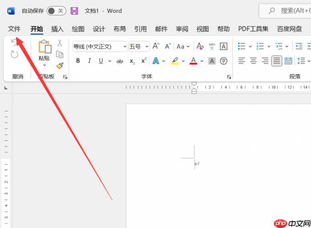Click the Redo circular arrow icon

(15, 54)
